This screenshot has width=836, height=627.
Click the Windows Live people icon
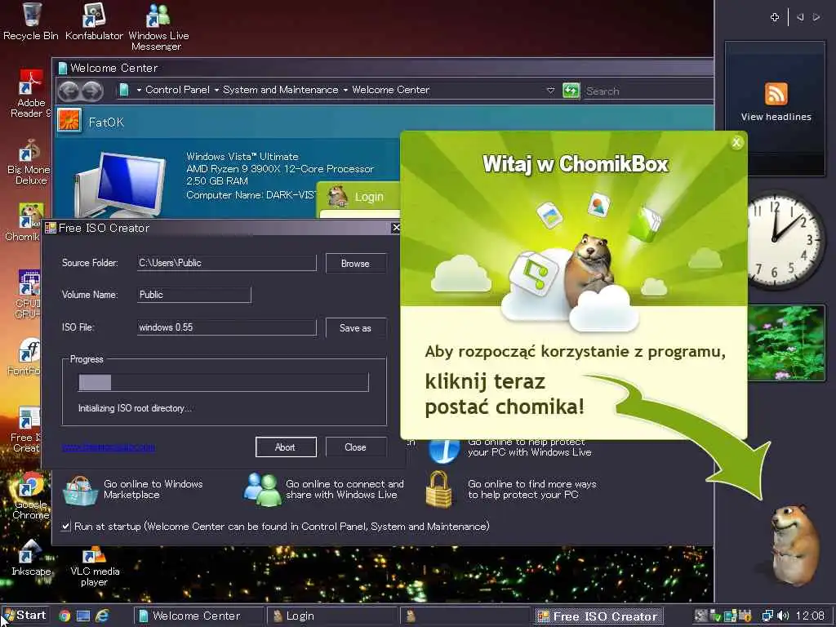(x=263, y=489)
